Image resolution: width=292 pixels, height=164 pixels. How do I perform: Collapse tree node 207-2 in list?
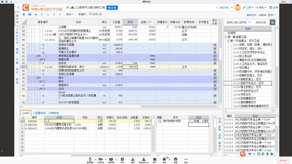point(37,89)
